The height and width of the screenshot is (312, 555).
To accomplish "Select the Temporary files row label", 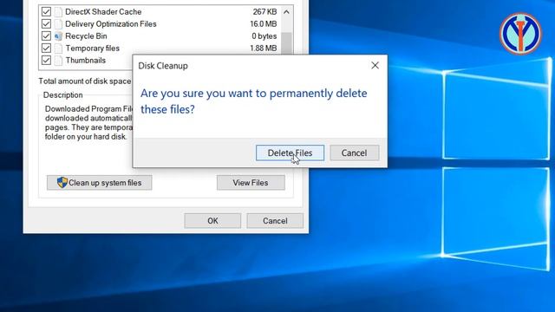I will [x=93, y=49].
